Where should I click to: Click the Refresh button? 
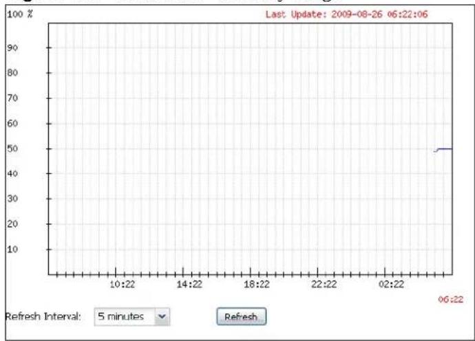(x=242, y=317)
